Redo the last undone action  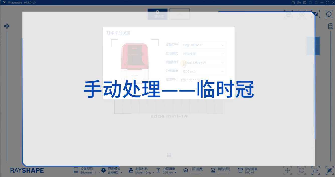pos(316,3)
